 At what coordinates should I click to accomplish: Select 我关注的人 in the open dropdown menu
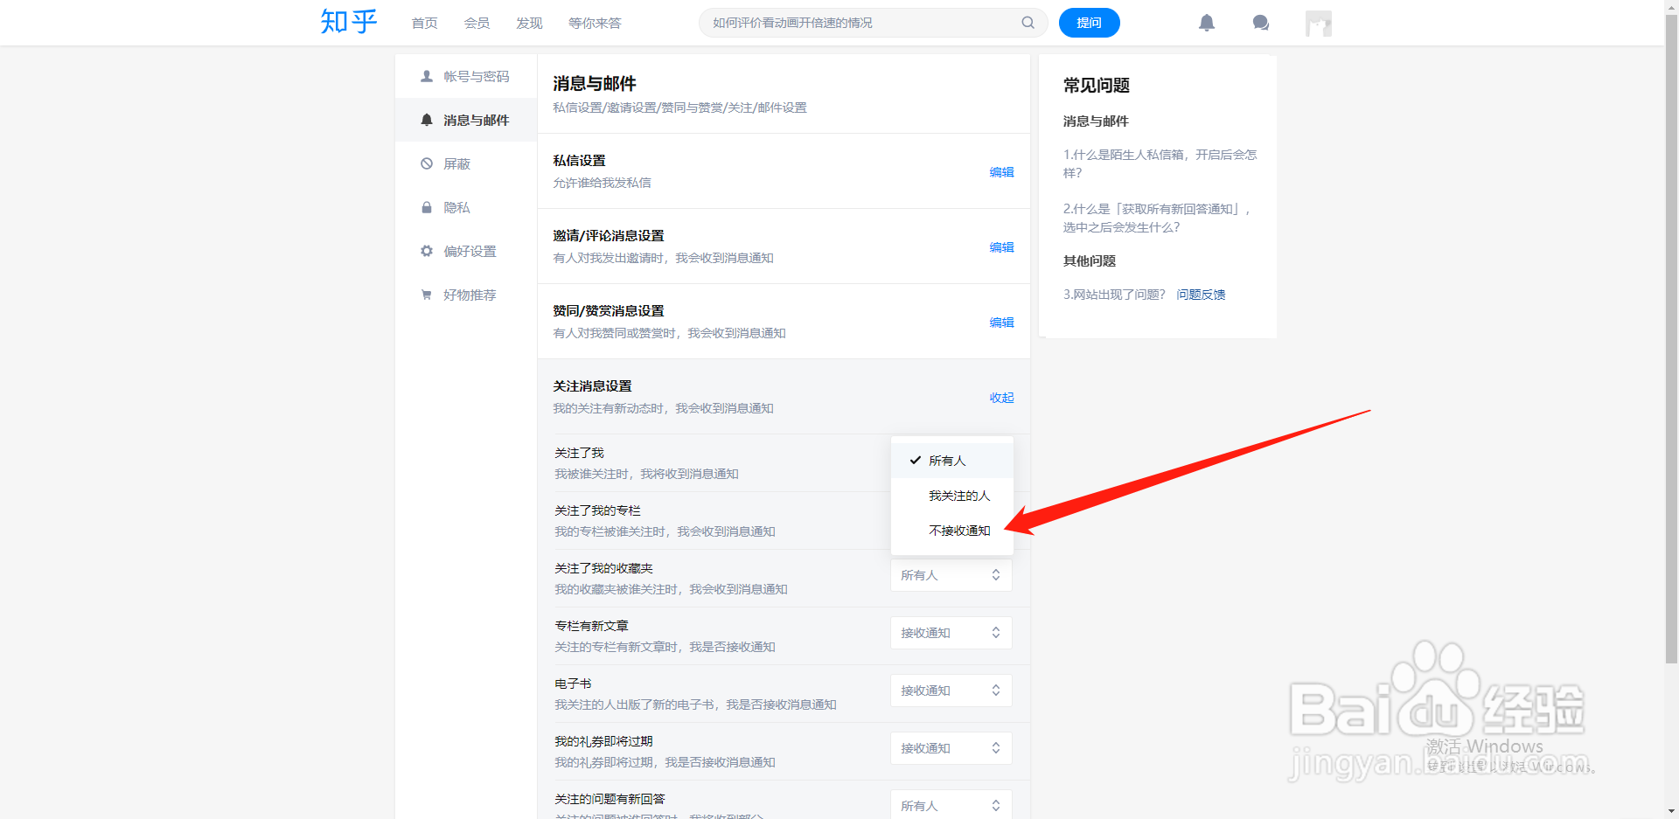959,495
